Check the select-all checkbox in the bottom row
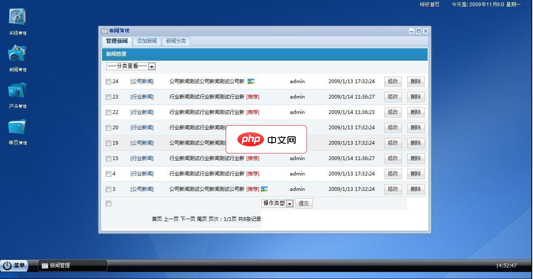 (x=108, y=203)
